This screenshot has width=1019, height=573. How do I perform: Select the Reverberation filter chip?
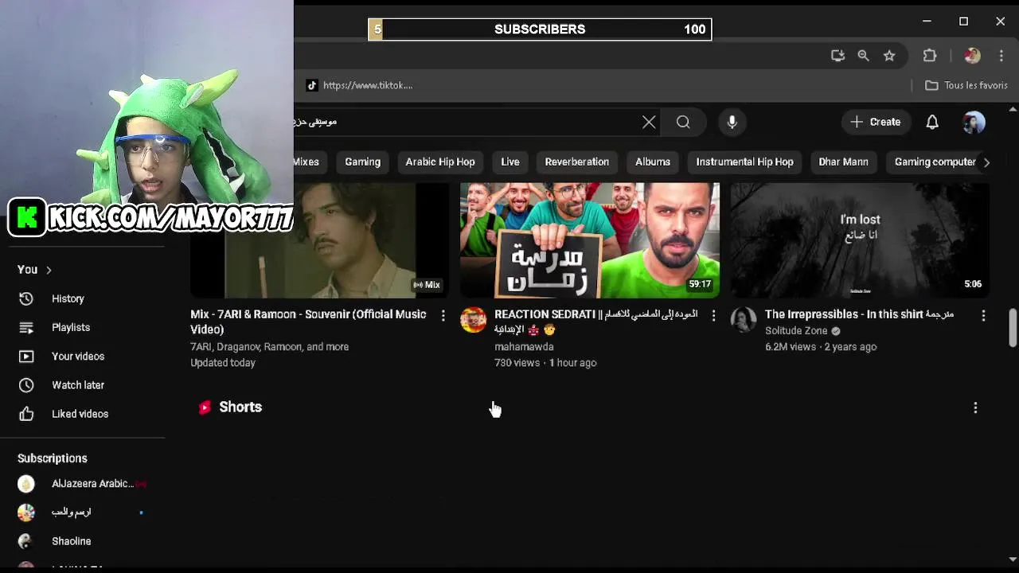click(x=577, y=162)
